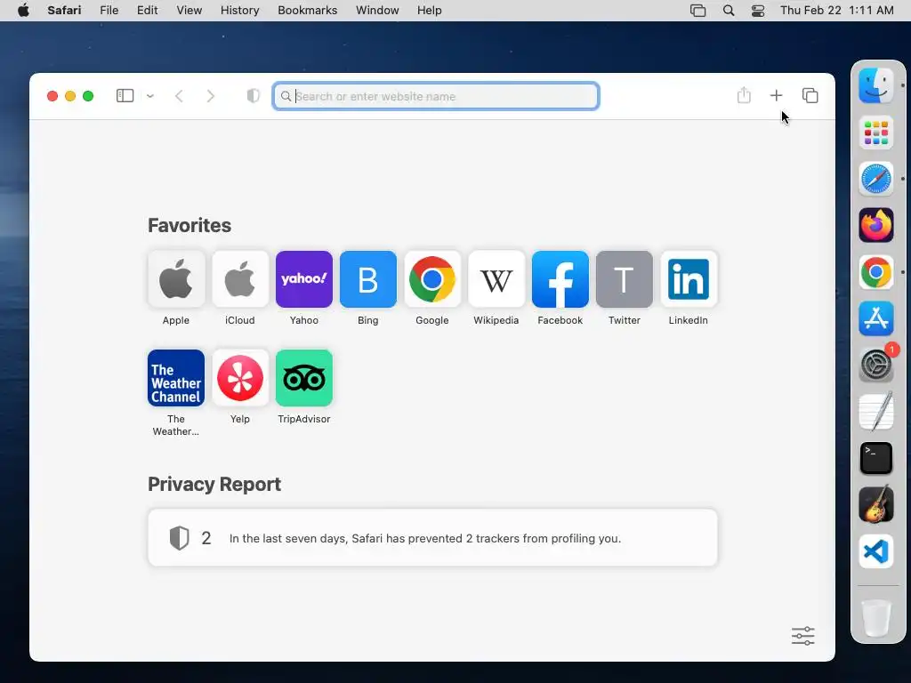Open the Share button in toolbar
The height and width of the screenshot is (683, 911).
[x=744, y=95]
